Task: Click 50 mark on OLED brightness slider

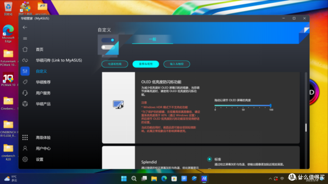Action: click(x=243, y=110)
